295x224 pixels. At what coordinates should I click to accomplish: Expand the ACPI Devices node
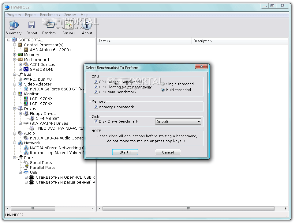20,64
